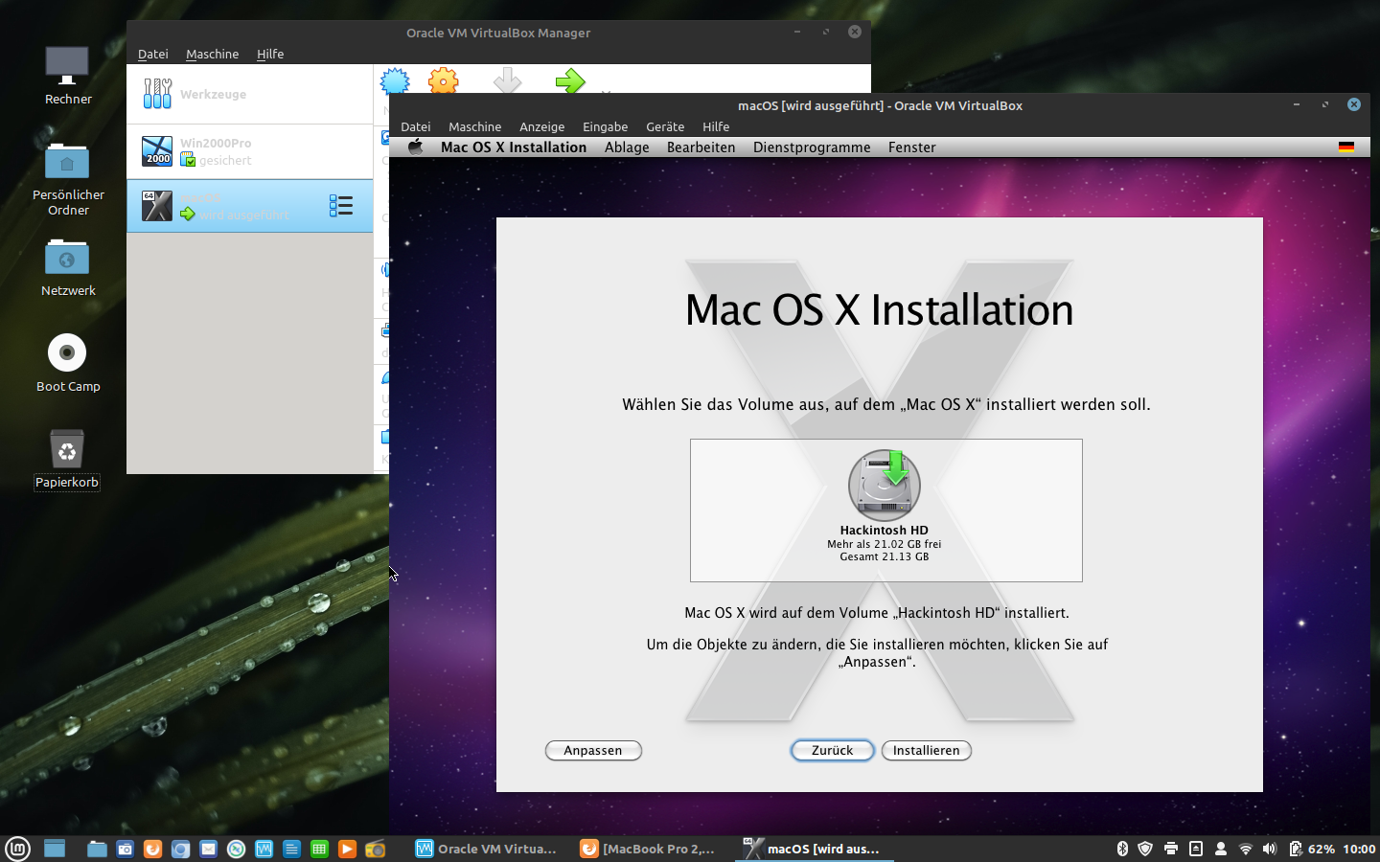Image resolution: width=1380 pixels, height=862 pixels.
Task: Open Maschine menu in macOS VM window
Action: coord(475,126)
